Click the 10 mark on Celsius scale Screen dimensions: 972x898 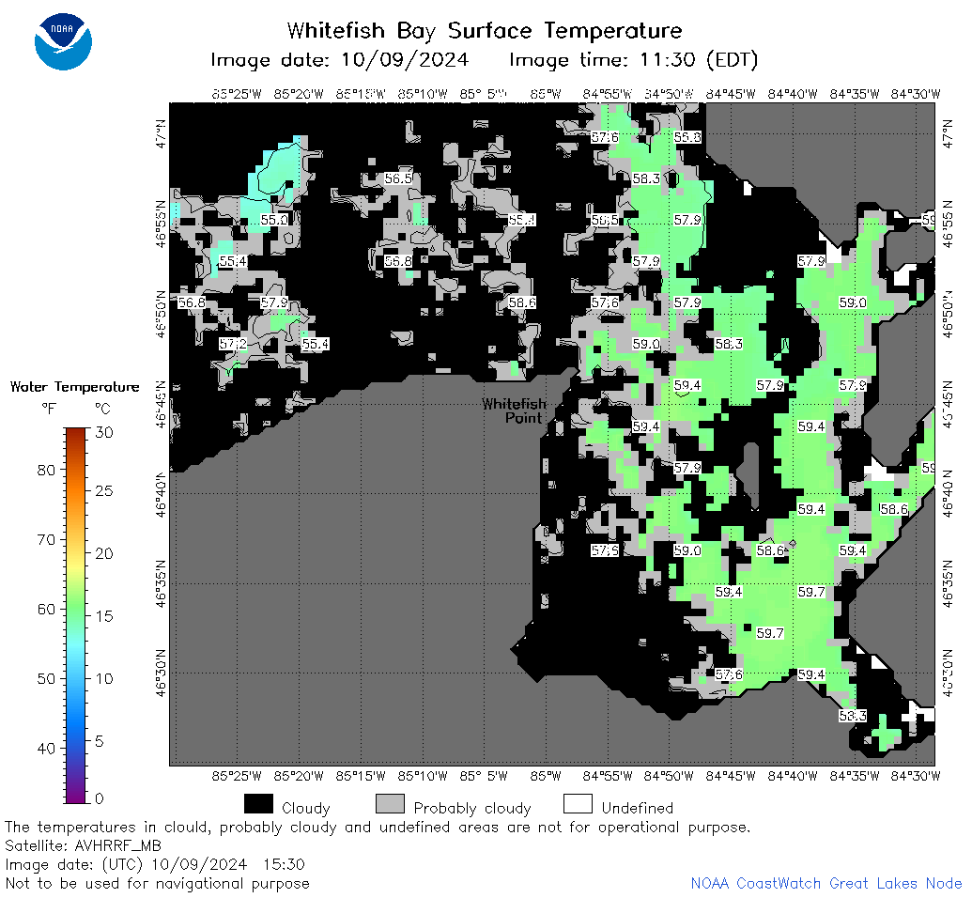pyautogui.click(x=104, y=678)
